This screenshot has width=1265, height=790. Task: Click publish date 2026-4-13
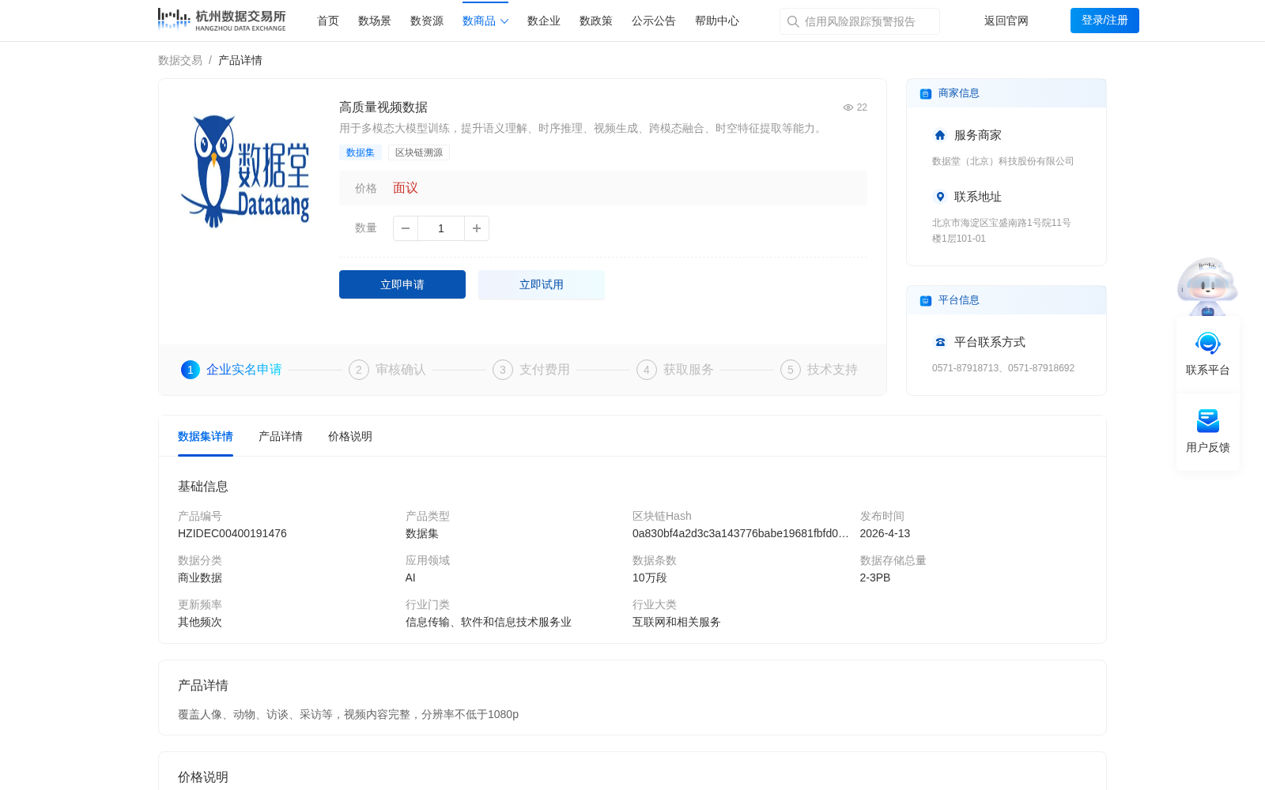tap(885, 533)
